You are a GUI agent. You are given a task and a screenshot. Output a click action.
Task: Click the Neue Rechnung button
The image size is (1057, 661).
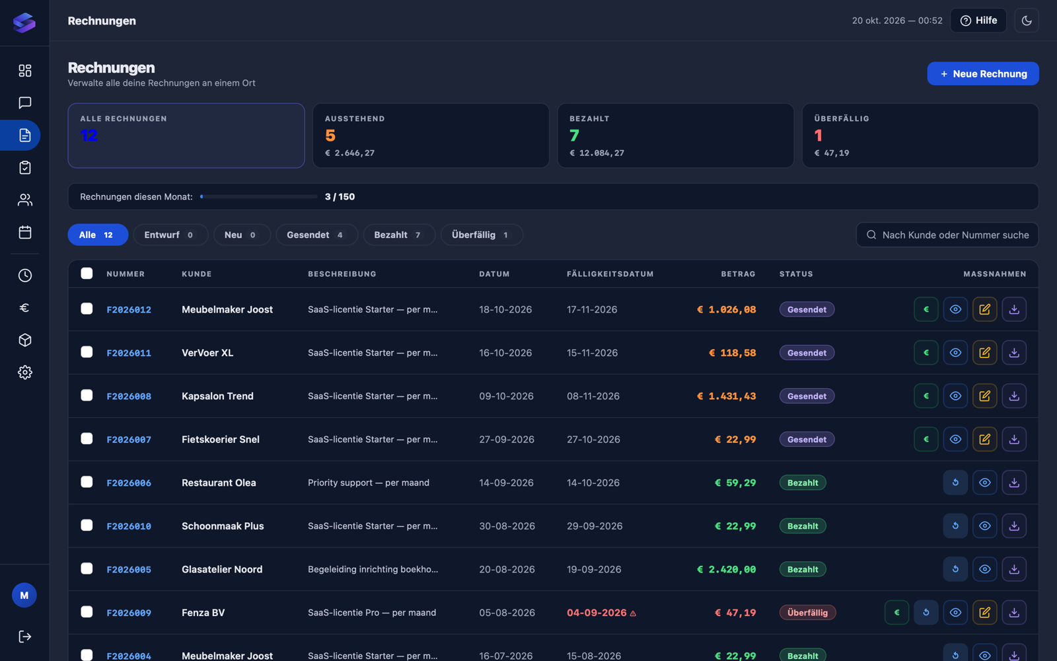[983, 74]
